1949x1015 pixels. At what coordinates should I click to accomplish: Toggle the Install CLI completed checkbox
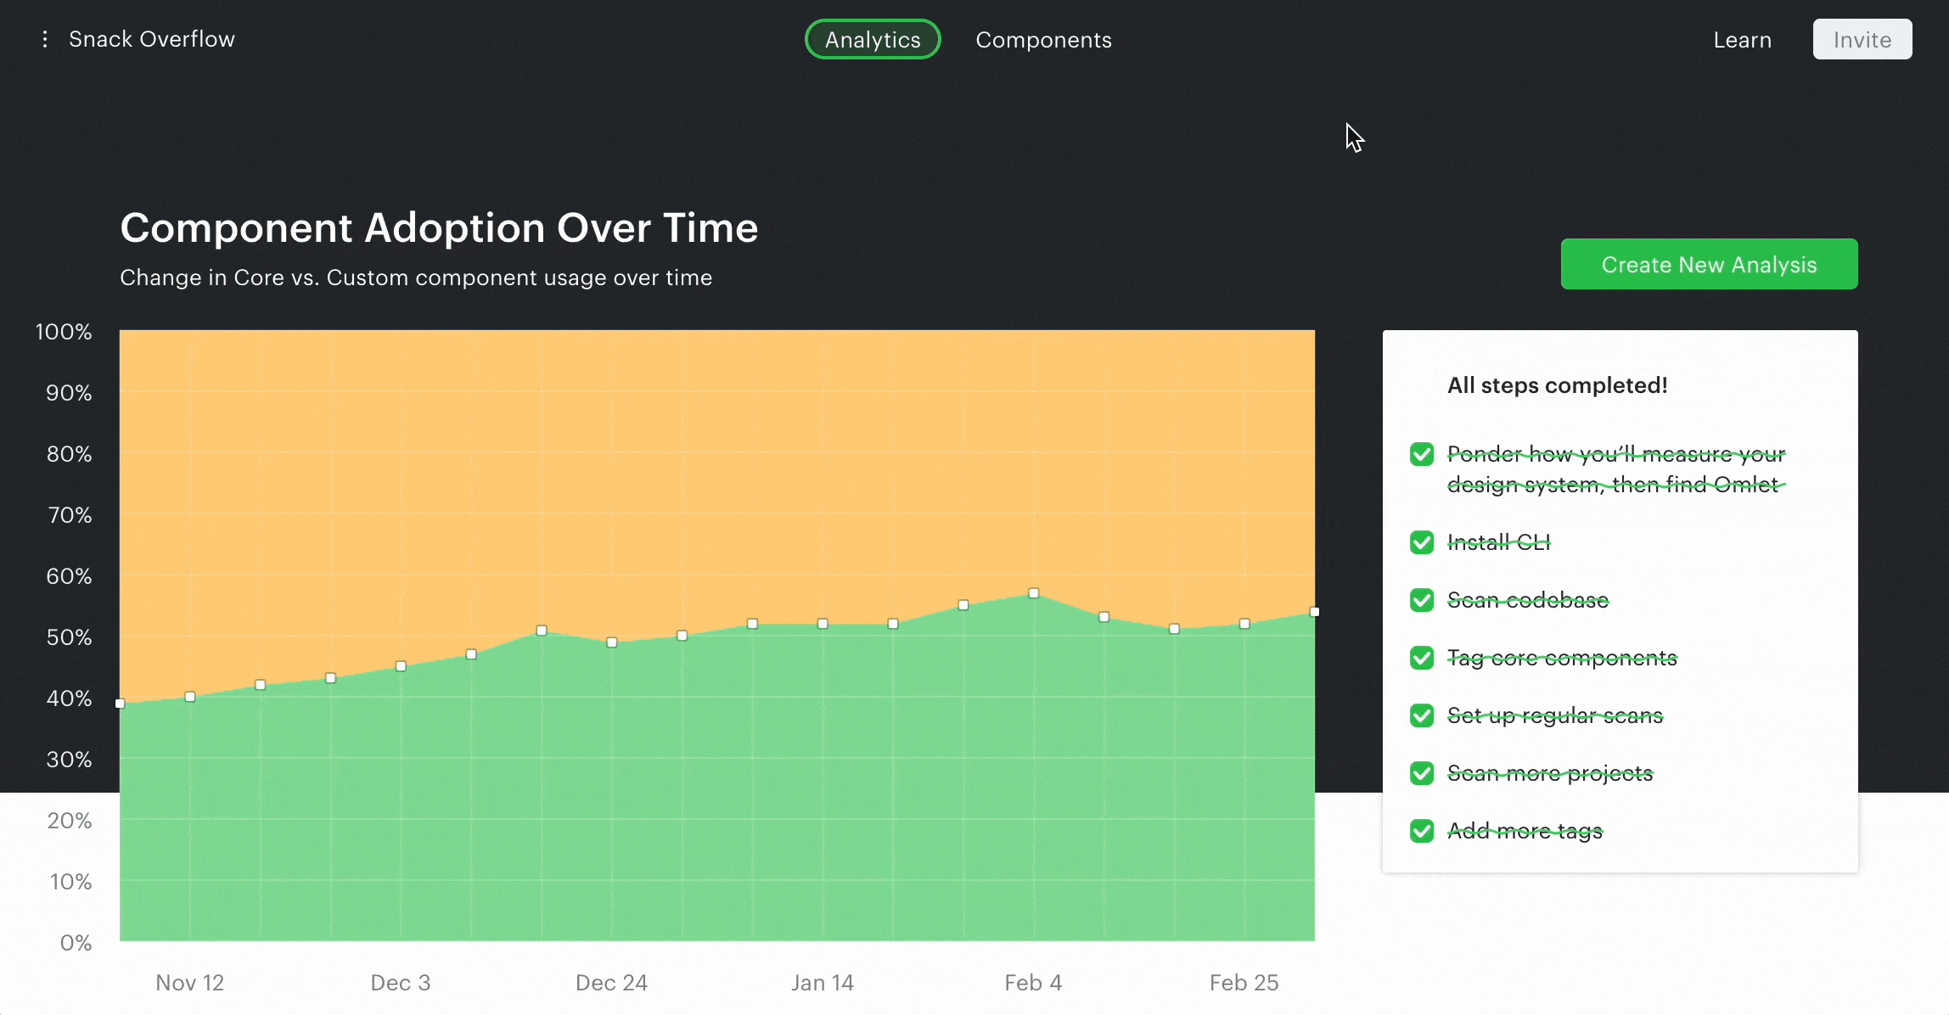(x=1423, y=541)
